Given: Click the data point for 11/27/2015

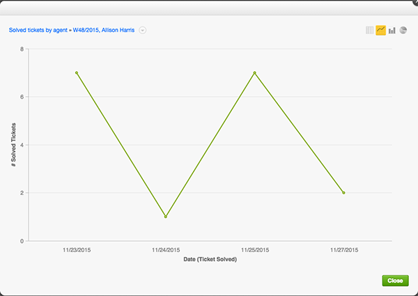Looking at the screenshot, I should [343, 192].
